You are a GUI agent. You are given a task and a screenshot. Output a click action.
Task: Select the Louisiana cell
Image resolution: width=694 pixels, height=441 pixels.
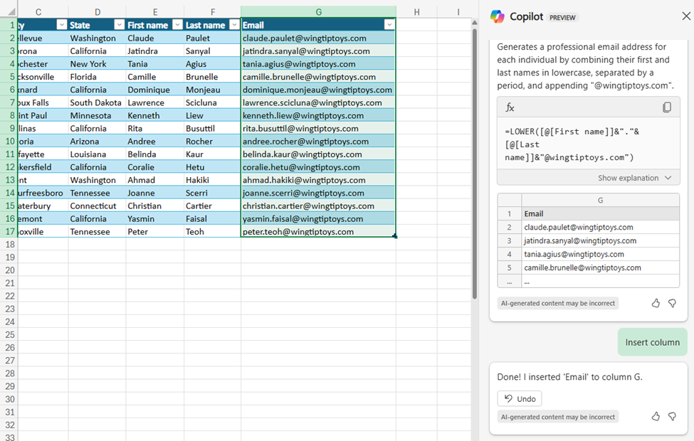pyautogui.click(x=97, y=154)
